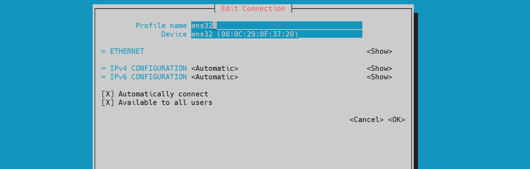Expand the ETHERNET section with Show
The width and height of the screenshot is (530, 169).
(x=379, y=51)
